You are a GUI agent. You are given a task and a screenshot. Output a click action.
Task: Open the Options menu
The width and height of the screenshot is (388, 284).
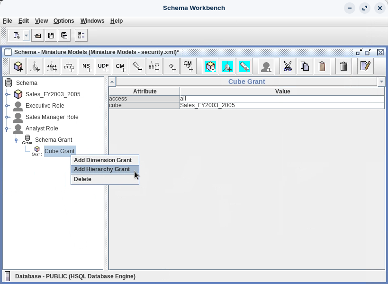click(63, 21)
